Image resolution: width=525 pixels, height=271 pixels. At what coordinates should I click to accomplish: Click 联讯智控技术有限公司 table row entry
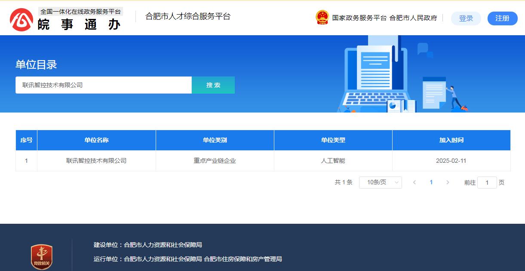click(96, 161)
